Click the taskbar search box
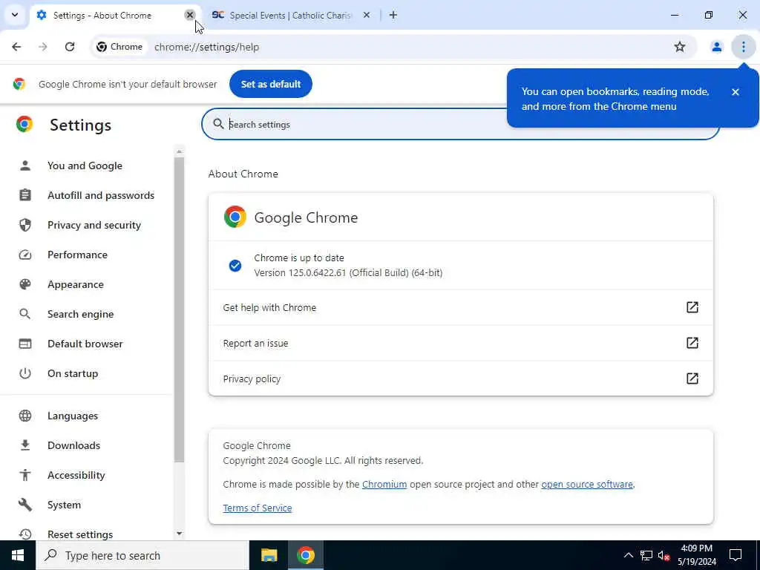 click(x=142, y=555)
